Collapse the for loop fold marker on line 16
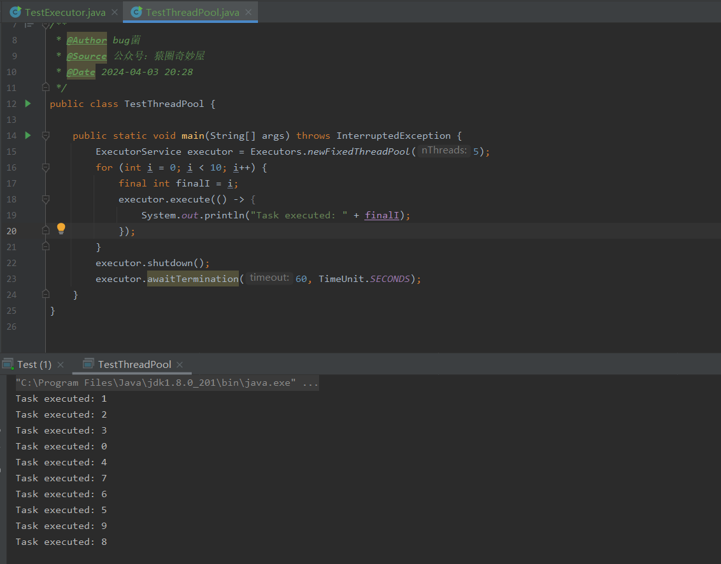 45,167
